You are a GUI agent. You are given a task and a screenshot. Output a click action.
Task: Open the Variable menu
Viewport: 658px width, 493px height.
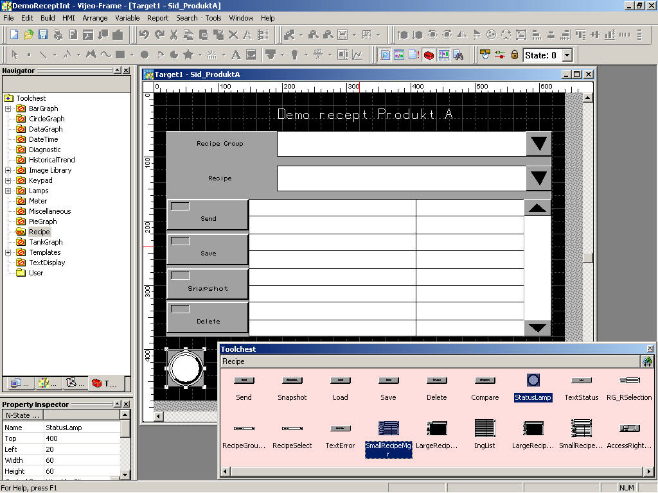pos(127,18)
